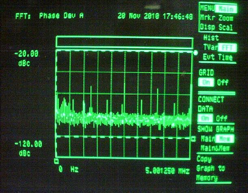
Task: Open the Scal menu
Action: coord(226,27)
